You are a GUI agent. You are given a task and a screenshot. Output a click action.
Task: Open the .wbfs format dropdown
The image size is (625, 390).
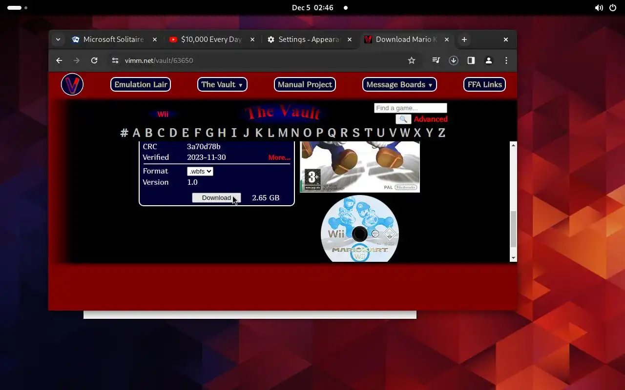[200, 171]
